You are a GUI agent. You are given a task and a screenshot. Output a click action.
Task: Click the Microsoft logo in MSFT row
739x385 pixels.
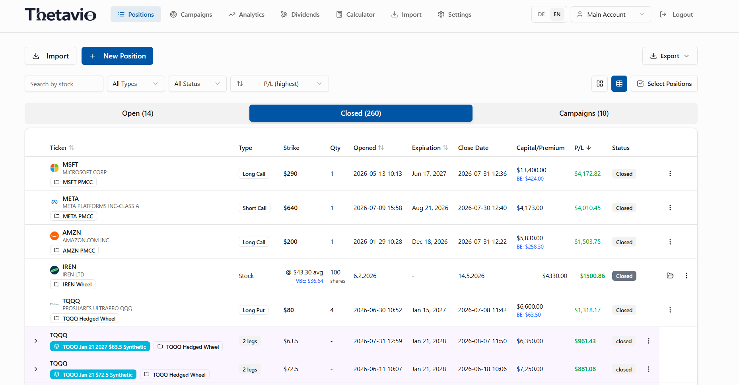click(x=54, y=168)
